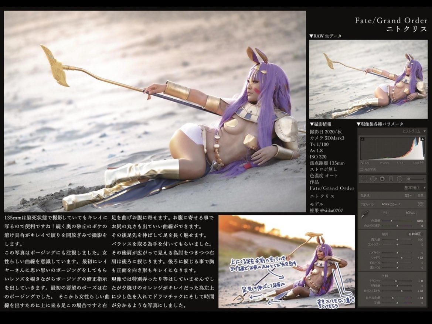Click the 'Av 1.8' line
Screen dimensions: 432x324
(x=316, y=151)
